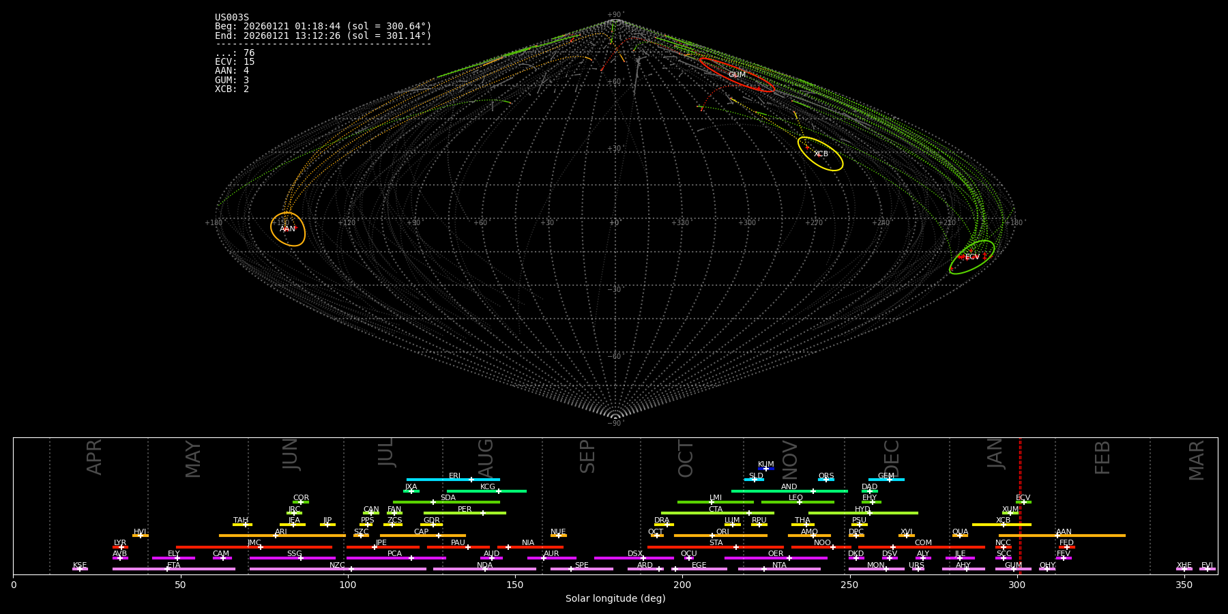Select the yellow XCB radiant ellipse

tap(820, 153)
